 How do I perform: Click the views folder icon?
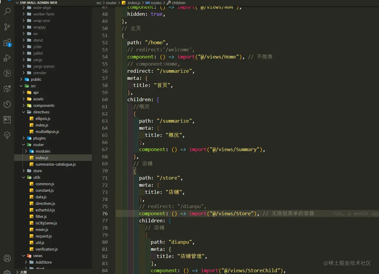point(29,256)
